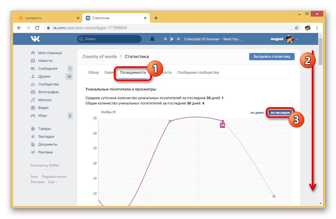
Task: Go to the Country of words breadcrumb
Action: coord(100,56)
